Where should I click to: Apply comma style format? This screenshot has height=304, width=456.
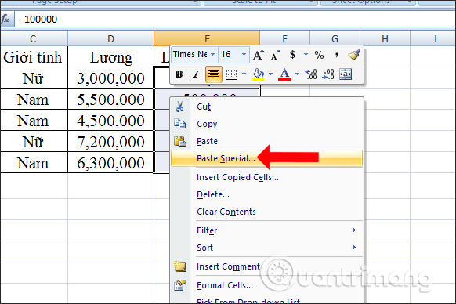[336, 55]
